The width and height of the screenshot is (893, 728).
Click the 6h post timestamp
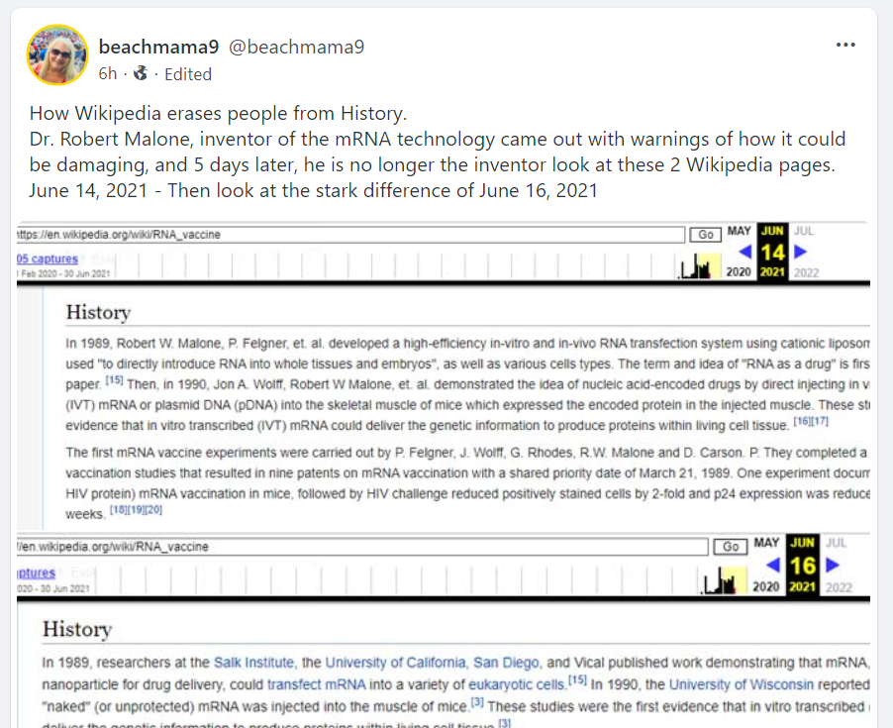click(x=108, y=74)
